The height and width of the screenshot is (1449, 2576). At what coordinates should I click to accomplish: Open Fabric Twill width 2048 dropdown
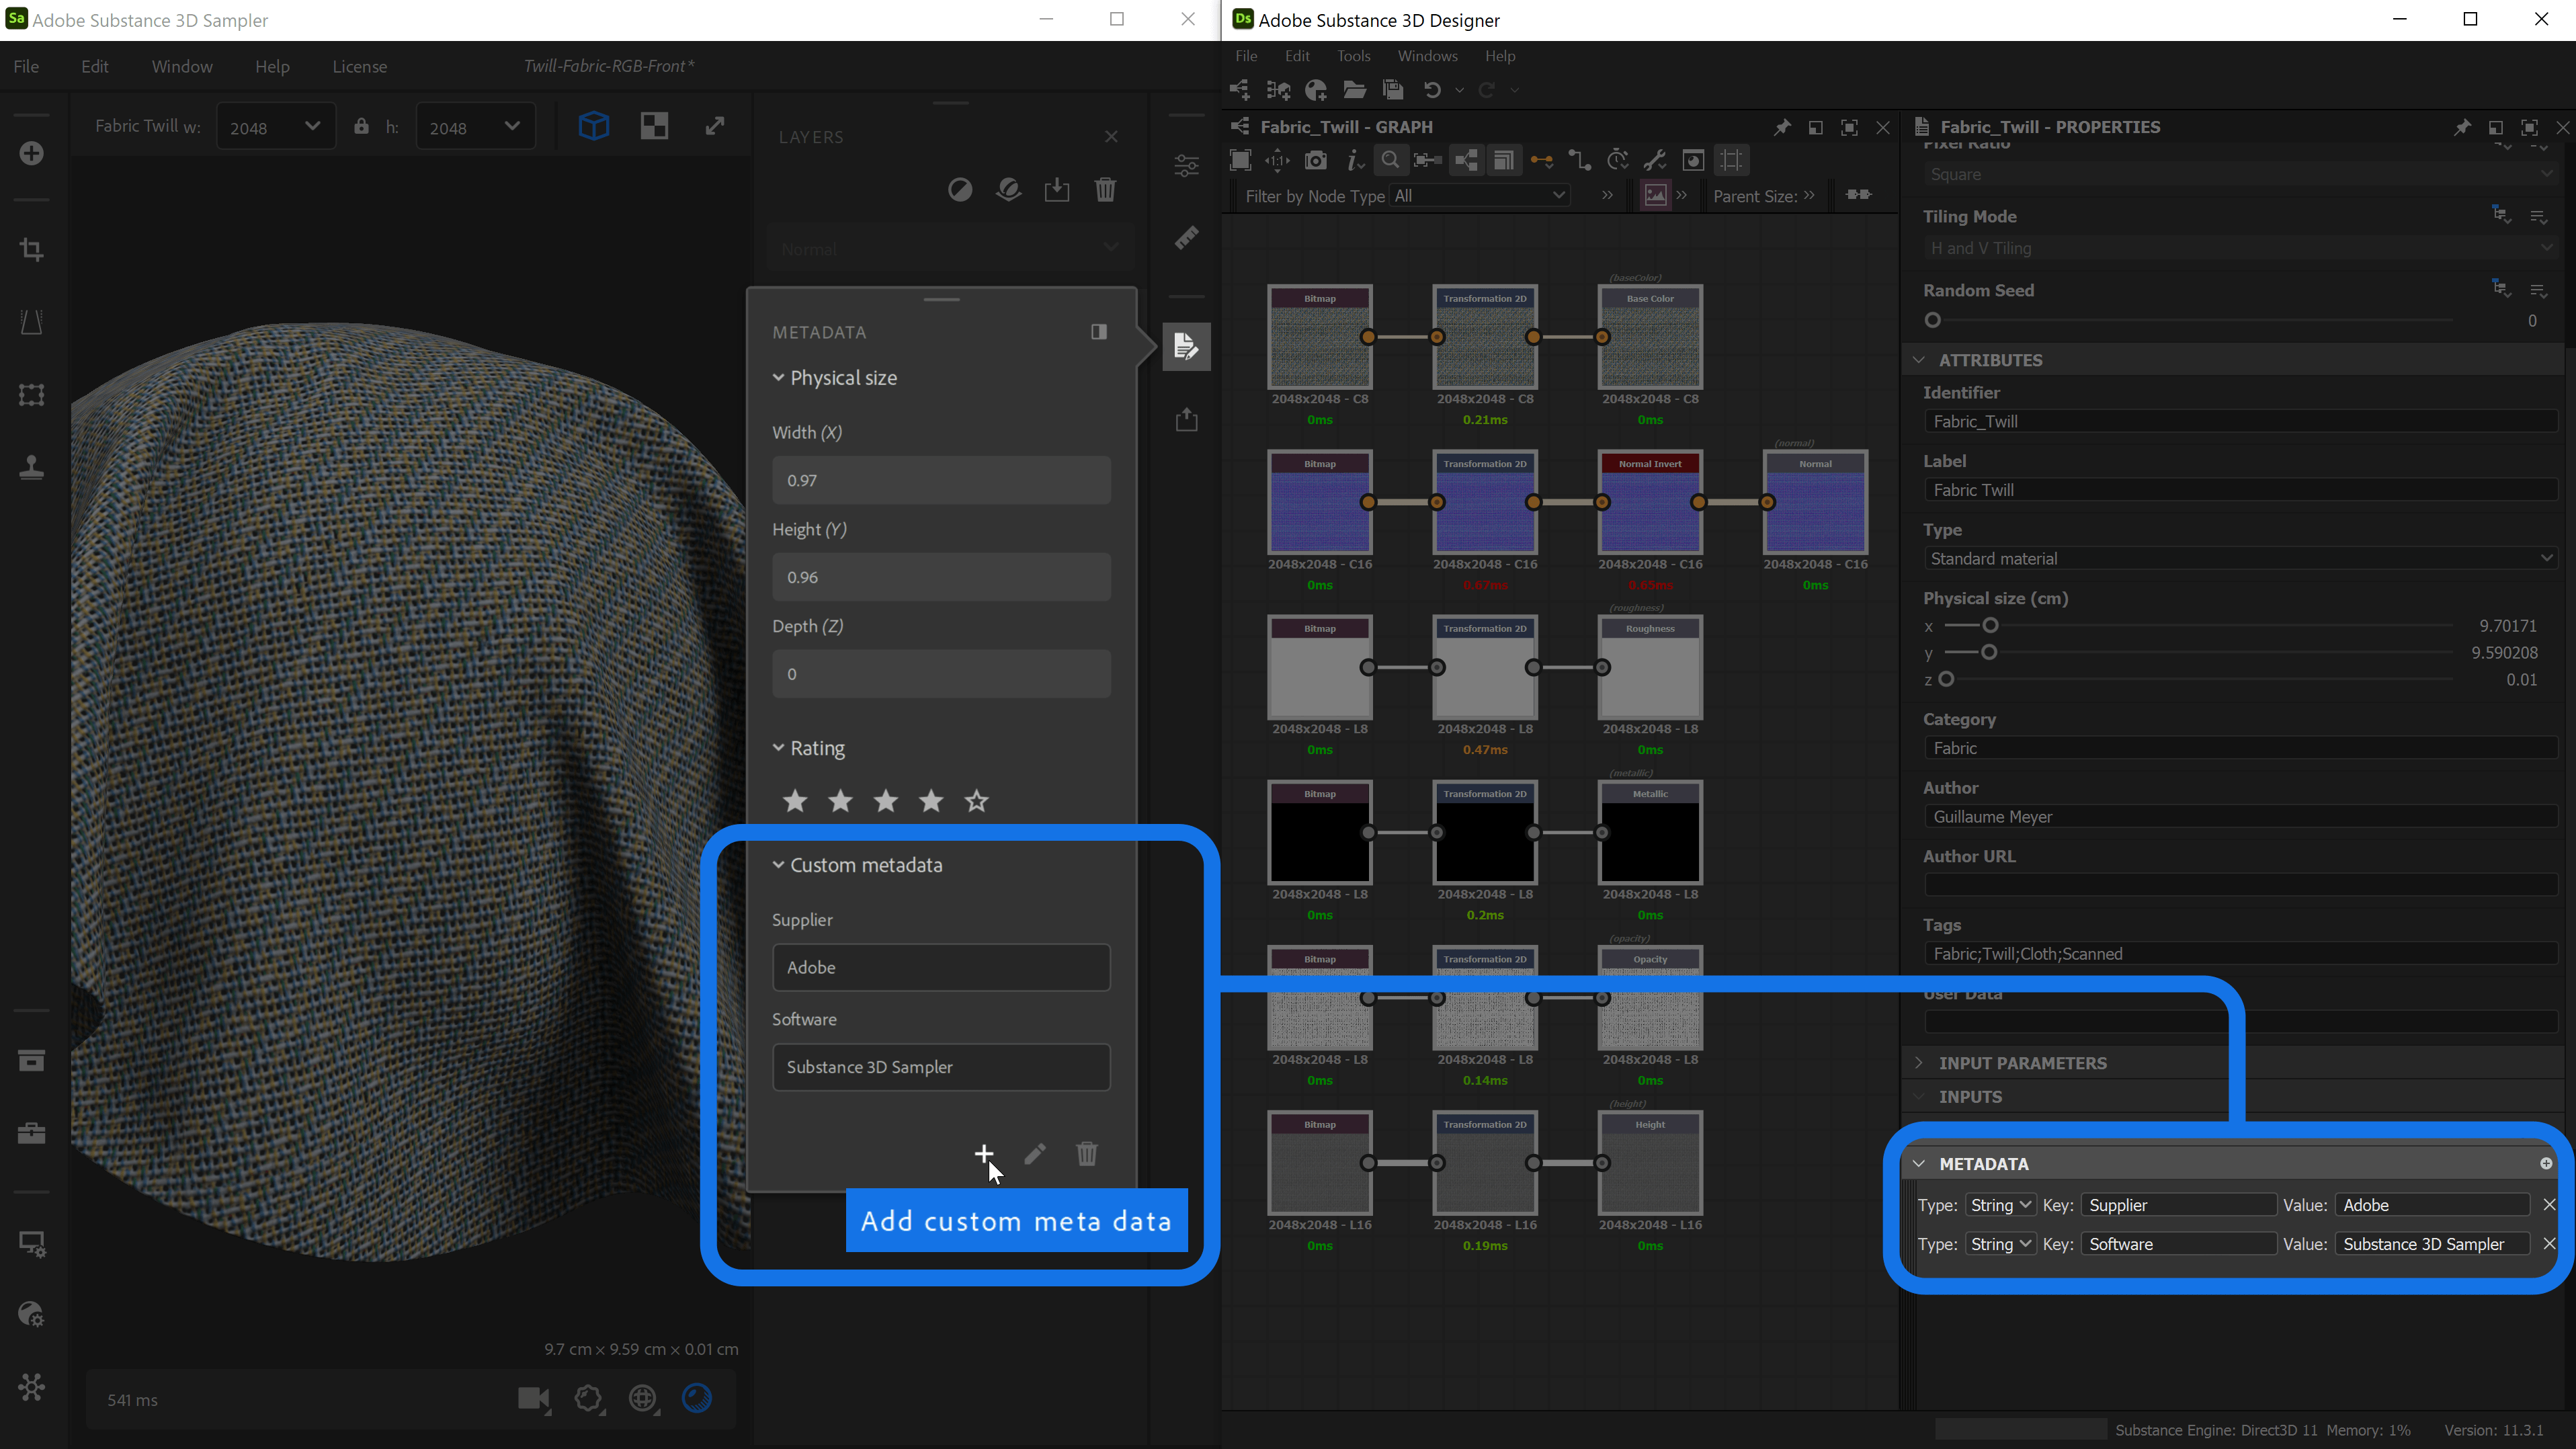coord(276,127)
